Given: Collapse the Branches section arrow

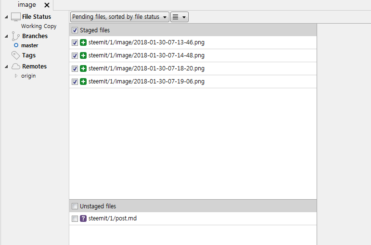Looking at the screenshot, I should (x=6, y=36).
